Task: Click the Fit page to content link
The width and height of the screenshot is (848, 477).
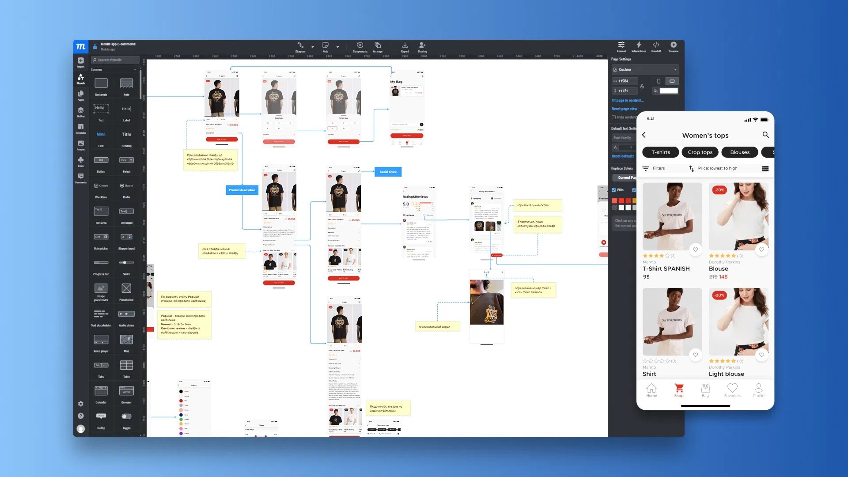Action: [x=627, y=100]
